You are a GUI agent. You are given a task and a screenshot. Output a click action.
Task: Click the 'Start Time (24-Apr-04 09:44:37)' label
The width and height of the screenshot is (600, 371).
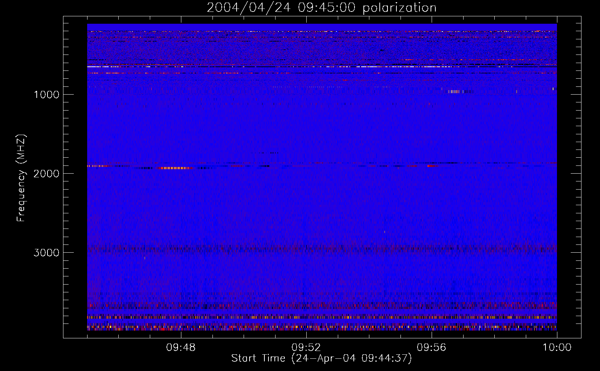point(322,358)
